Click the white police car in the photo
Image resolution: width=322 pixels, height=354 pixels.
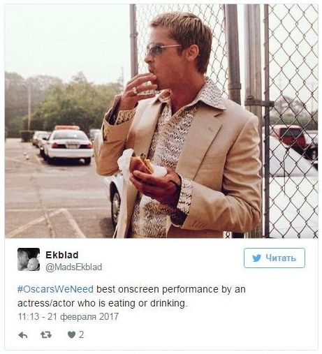(68, 144)
